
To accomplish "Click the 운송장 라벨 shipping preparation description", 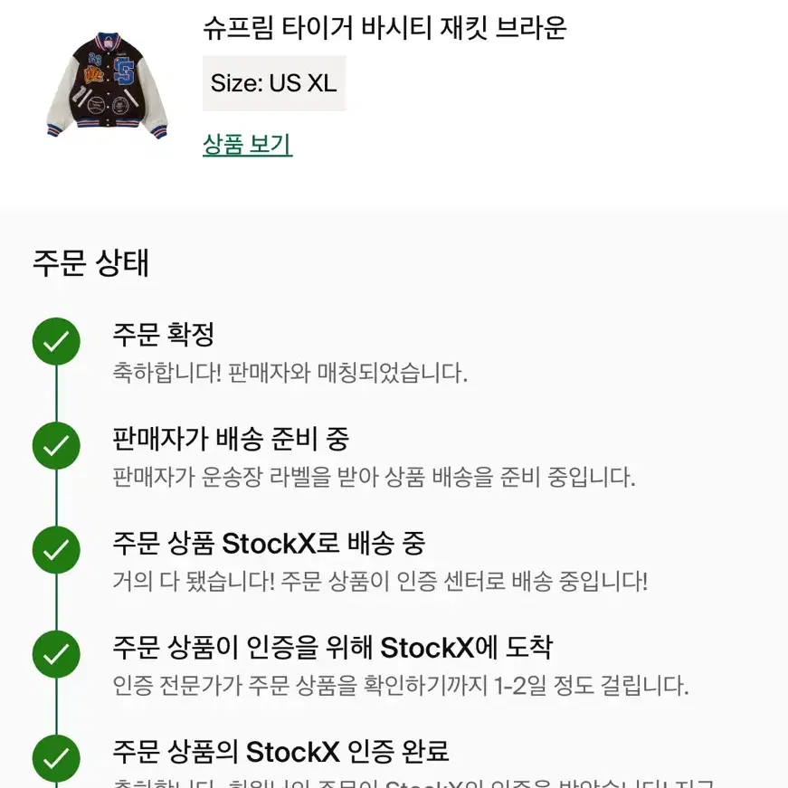I will (x=374, y=478).
